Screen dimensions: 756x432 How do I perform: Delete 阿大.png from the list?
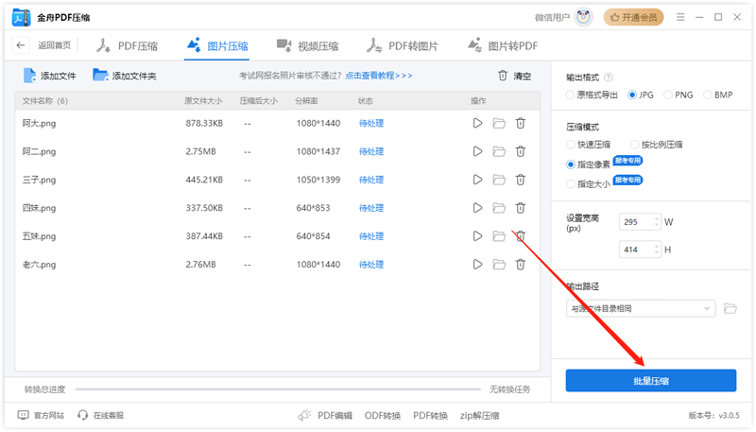click(521, 124)
